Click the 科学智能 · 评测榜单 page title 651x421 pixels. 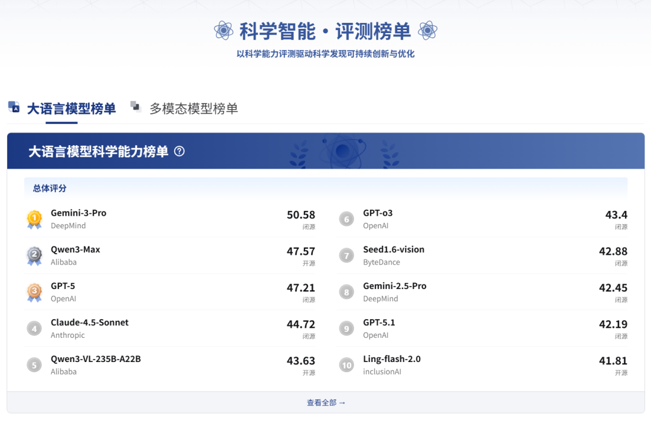(325, 31)
